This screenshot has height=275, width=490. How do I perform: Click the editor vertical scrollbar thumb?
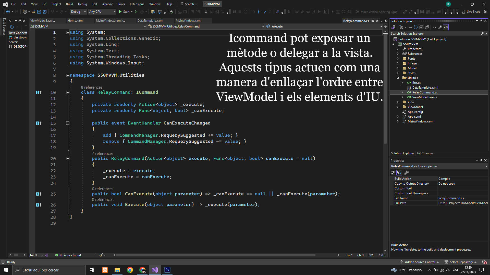pos(385,89)
